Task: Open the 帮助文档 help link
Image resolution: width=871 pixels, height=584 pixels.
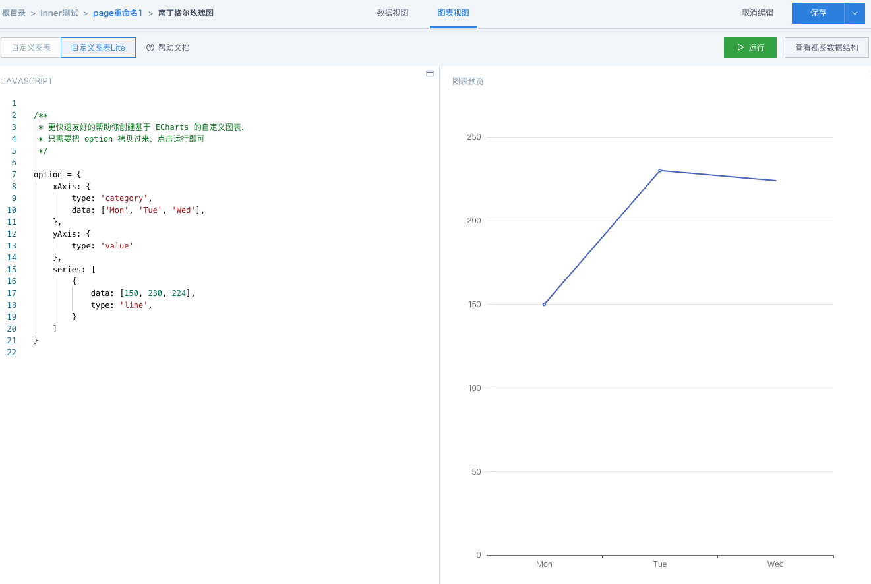Action: (x=173, y=47)
